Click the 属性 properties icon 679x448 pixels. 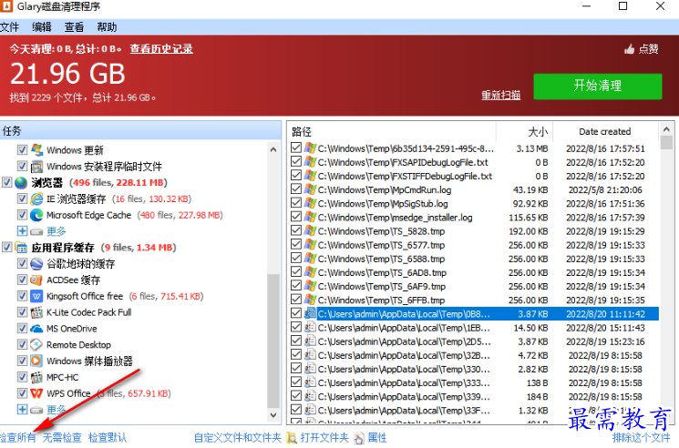point(359,438)
